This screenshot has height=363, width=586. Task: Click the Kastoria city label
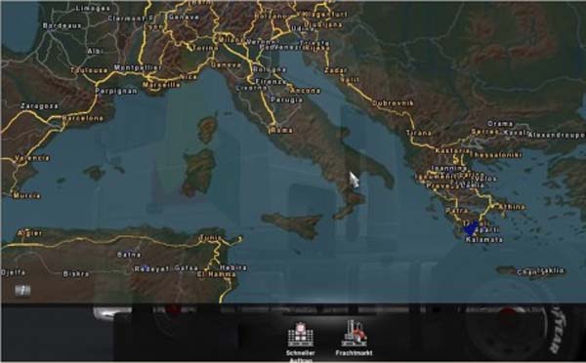pyautogui.click(x=452, y=150)
